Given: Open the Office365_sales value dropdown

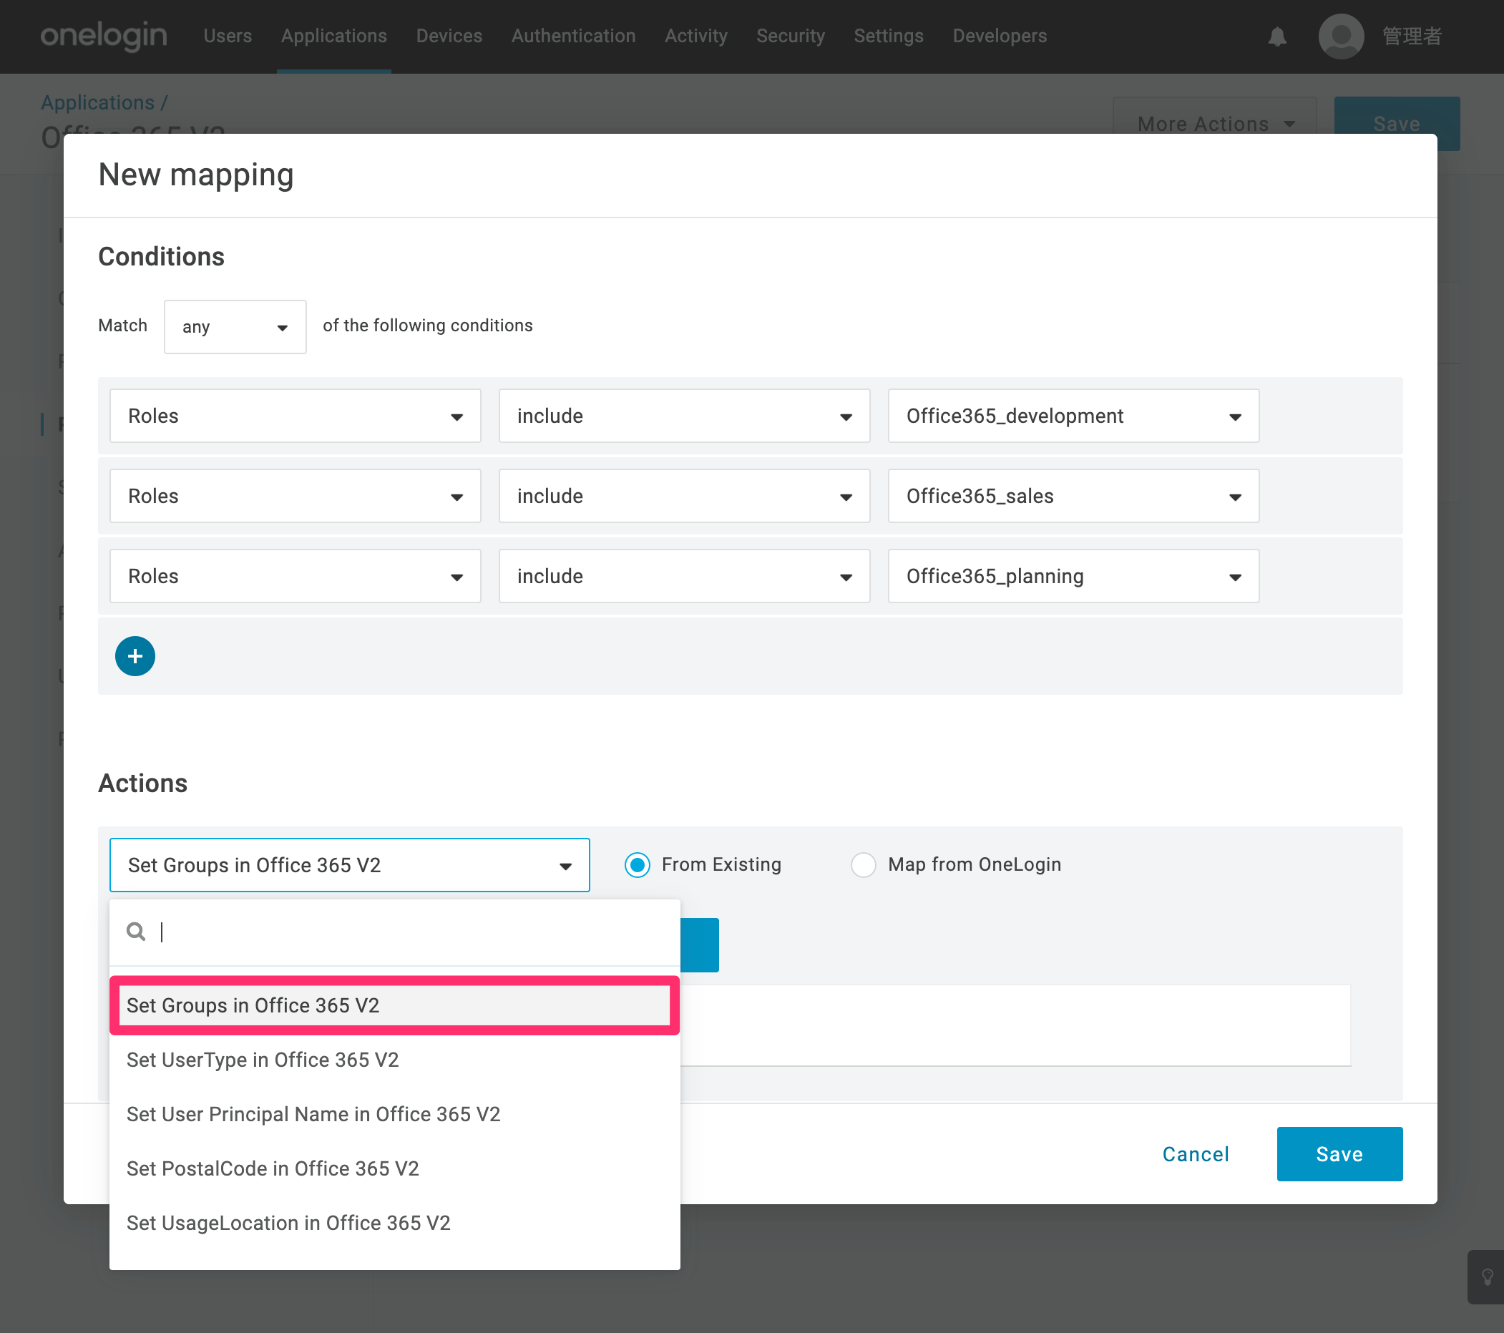Looking at the screenshot, I should point(1073,496).
